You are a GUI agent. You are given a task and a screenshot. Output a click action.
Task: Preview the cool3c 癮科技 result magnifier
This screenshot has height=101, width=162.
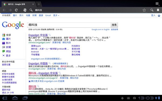(x=38, y=86)
